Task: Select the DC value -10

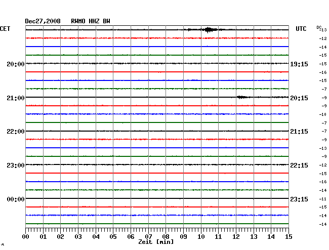Action: (323, 114)
